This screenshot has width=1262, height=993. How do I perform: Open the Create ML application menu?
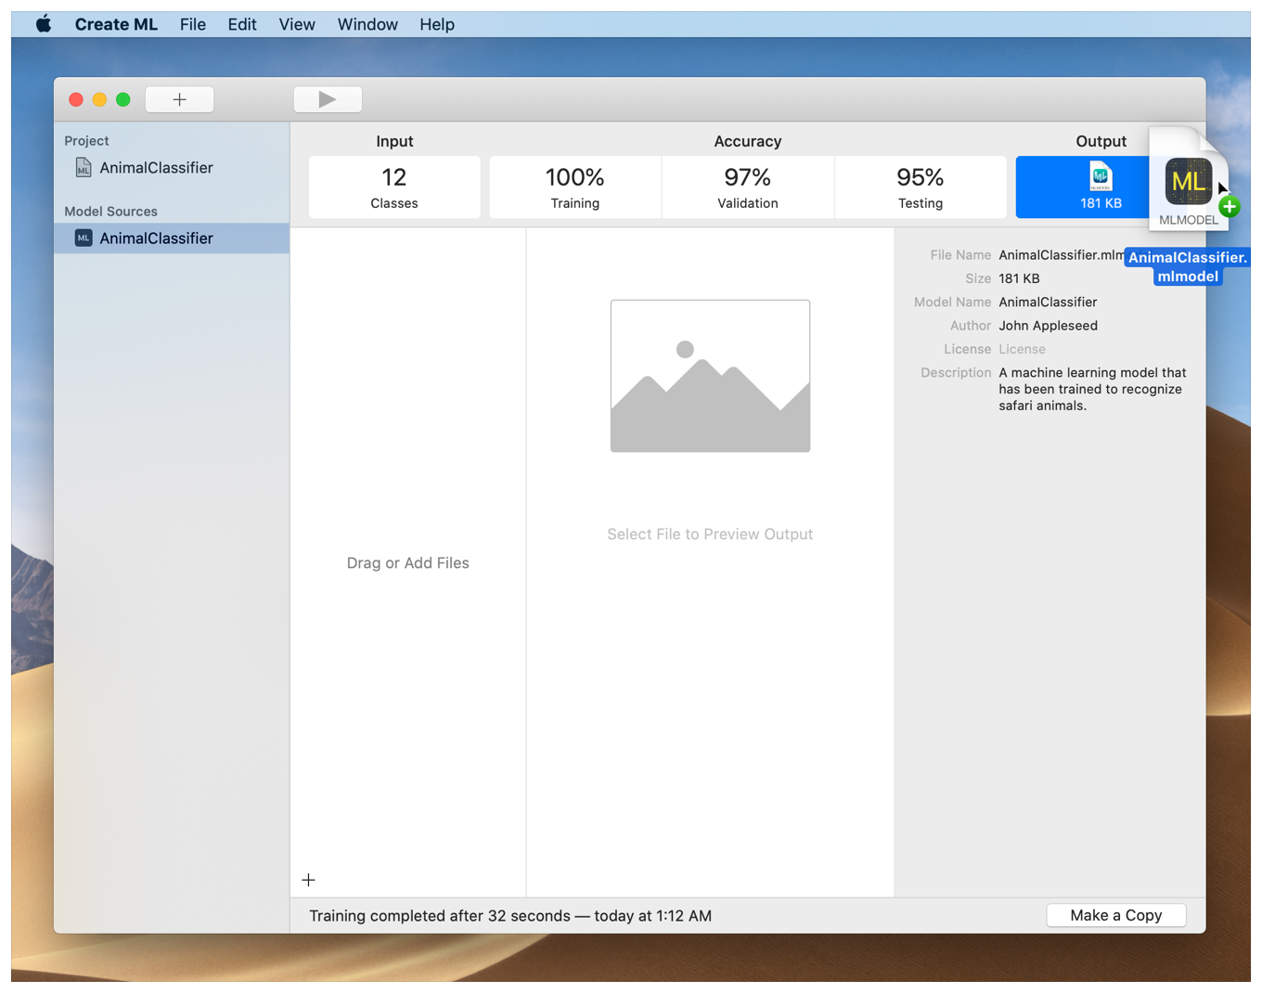pos(116,24)
